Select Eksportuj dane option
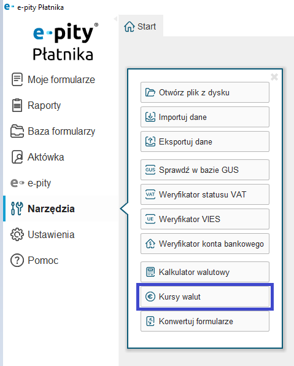 (x=205, y=141)
